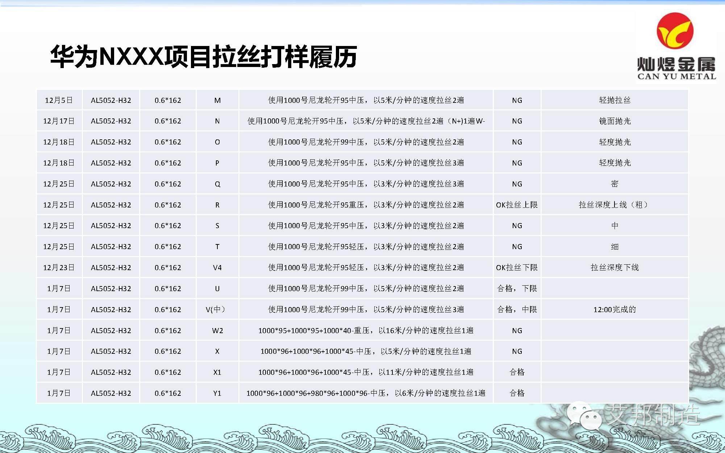Click the "1月7日" date cell in row U
725x453 pixels.
pyautogui.click(x=59, y=289)
